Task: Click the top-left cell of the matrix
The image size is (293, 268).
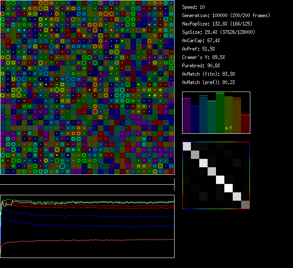Action: (x=187, y=146)
